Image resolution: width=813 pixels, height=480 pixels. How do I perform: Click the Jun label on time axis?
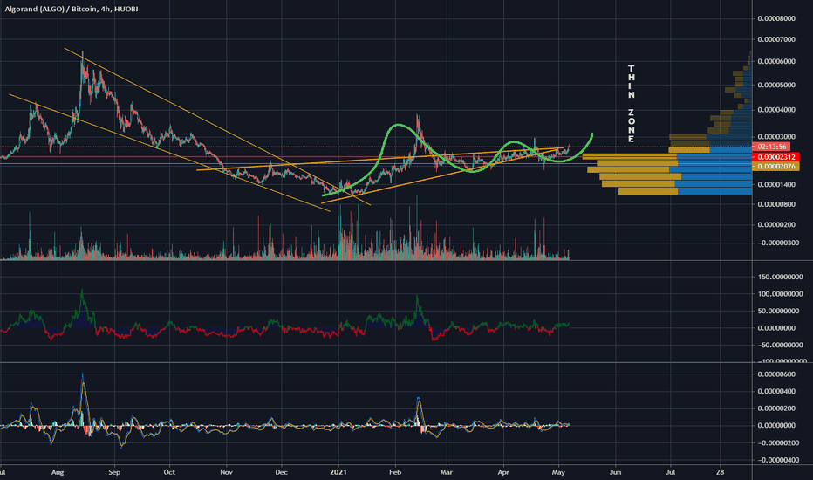(616, 472)
